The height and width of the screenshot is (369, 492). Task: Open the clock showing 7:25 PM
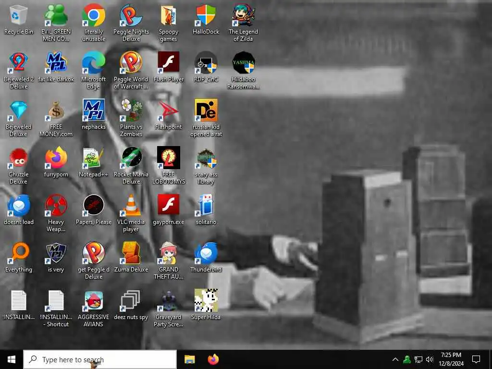(x=451, y=359)
